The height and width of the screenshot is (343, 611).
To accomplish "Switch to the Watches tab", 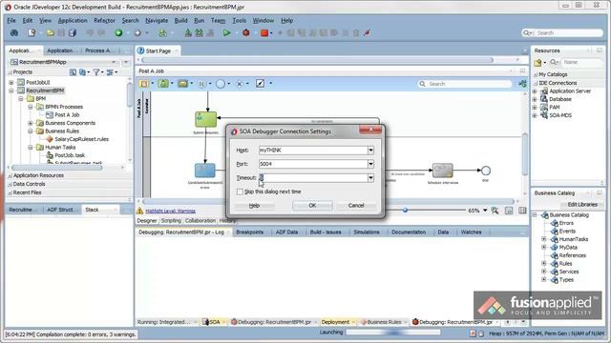I will (x=471, y=232).
